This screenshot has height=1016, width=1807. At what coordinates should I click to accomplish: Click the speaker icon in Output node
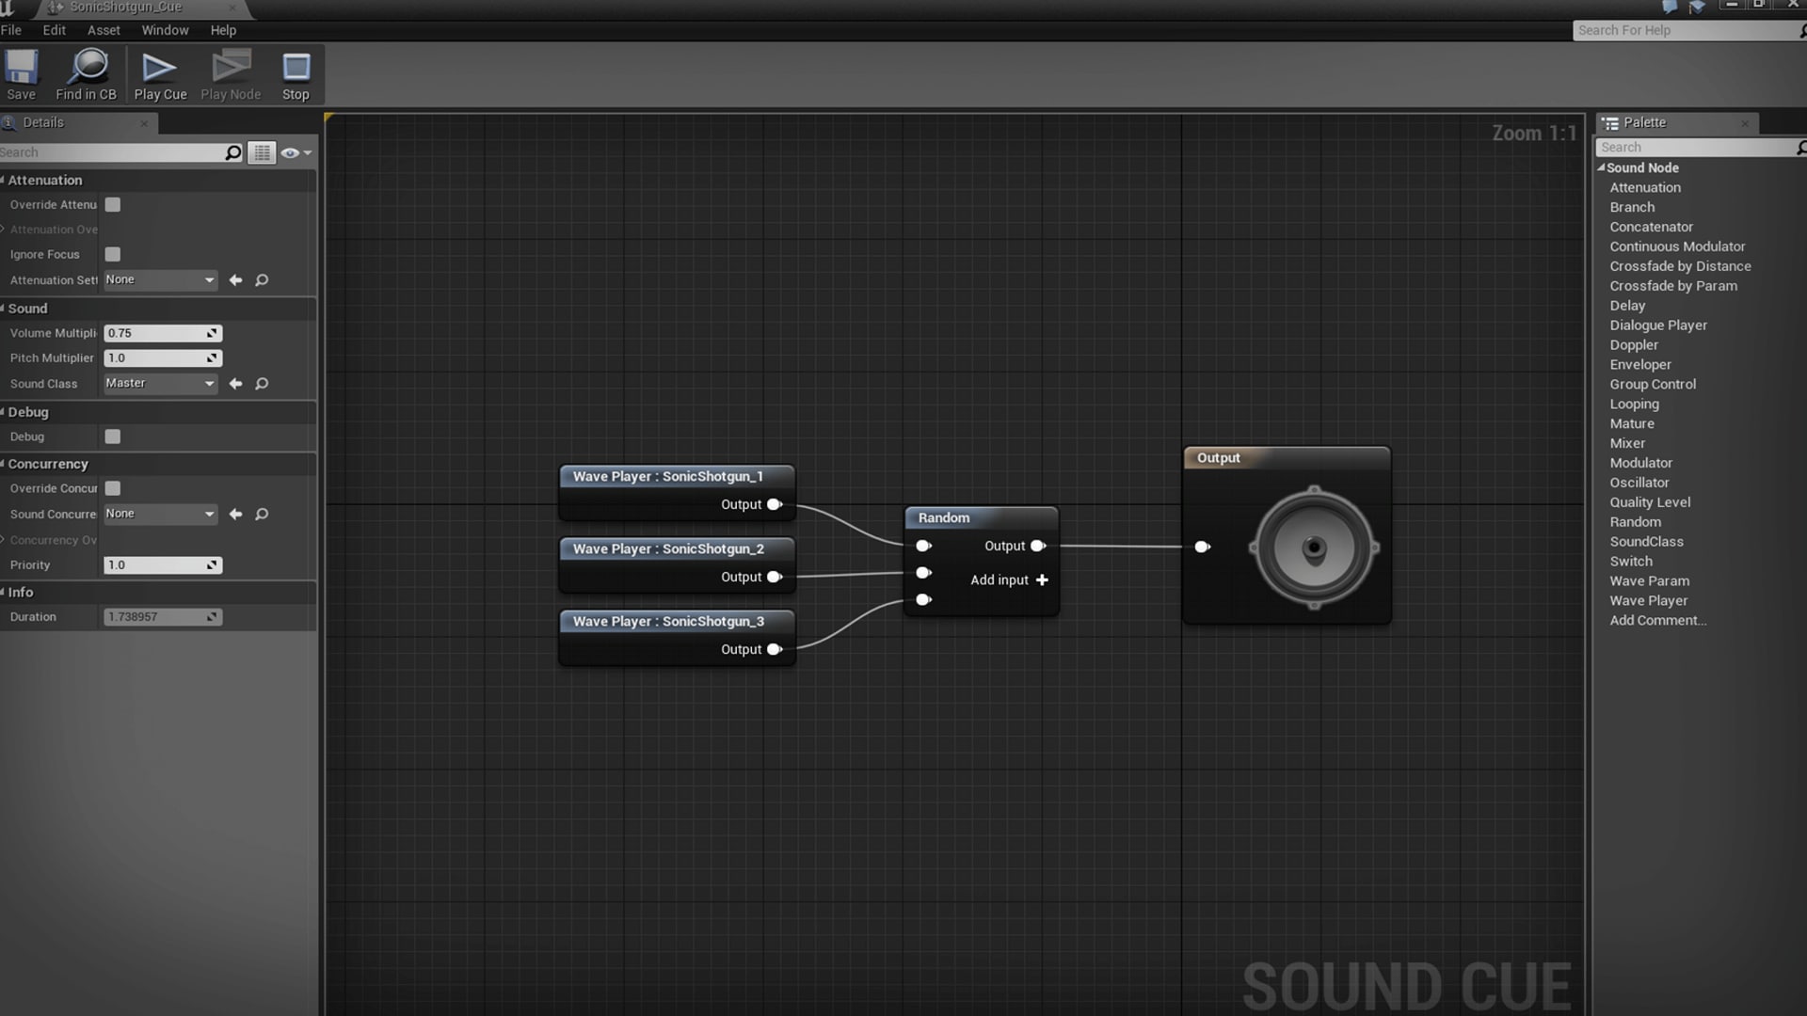[x=1314, y=548]
